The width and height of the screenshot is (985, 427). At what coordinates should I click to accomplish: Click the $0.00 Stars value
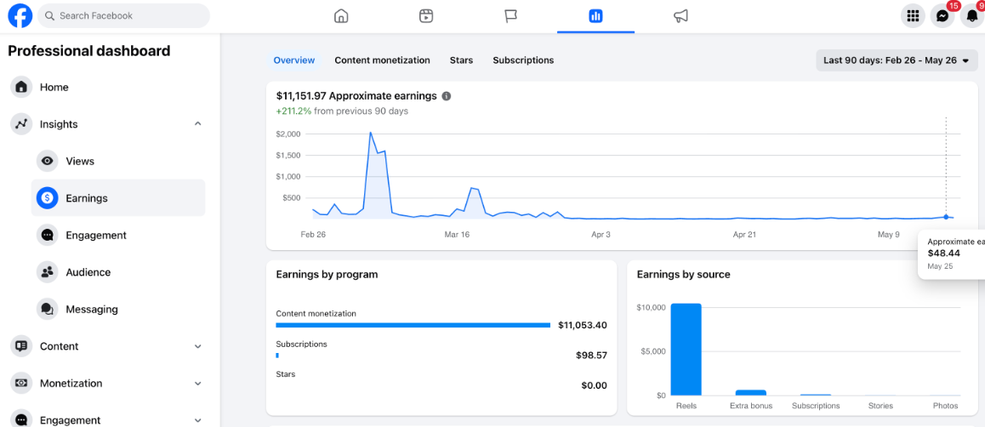[595, 385]
